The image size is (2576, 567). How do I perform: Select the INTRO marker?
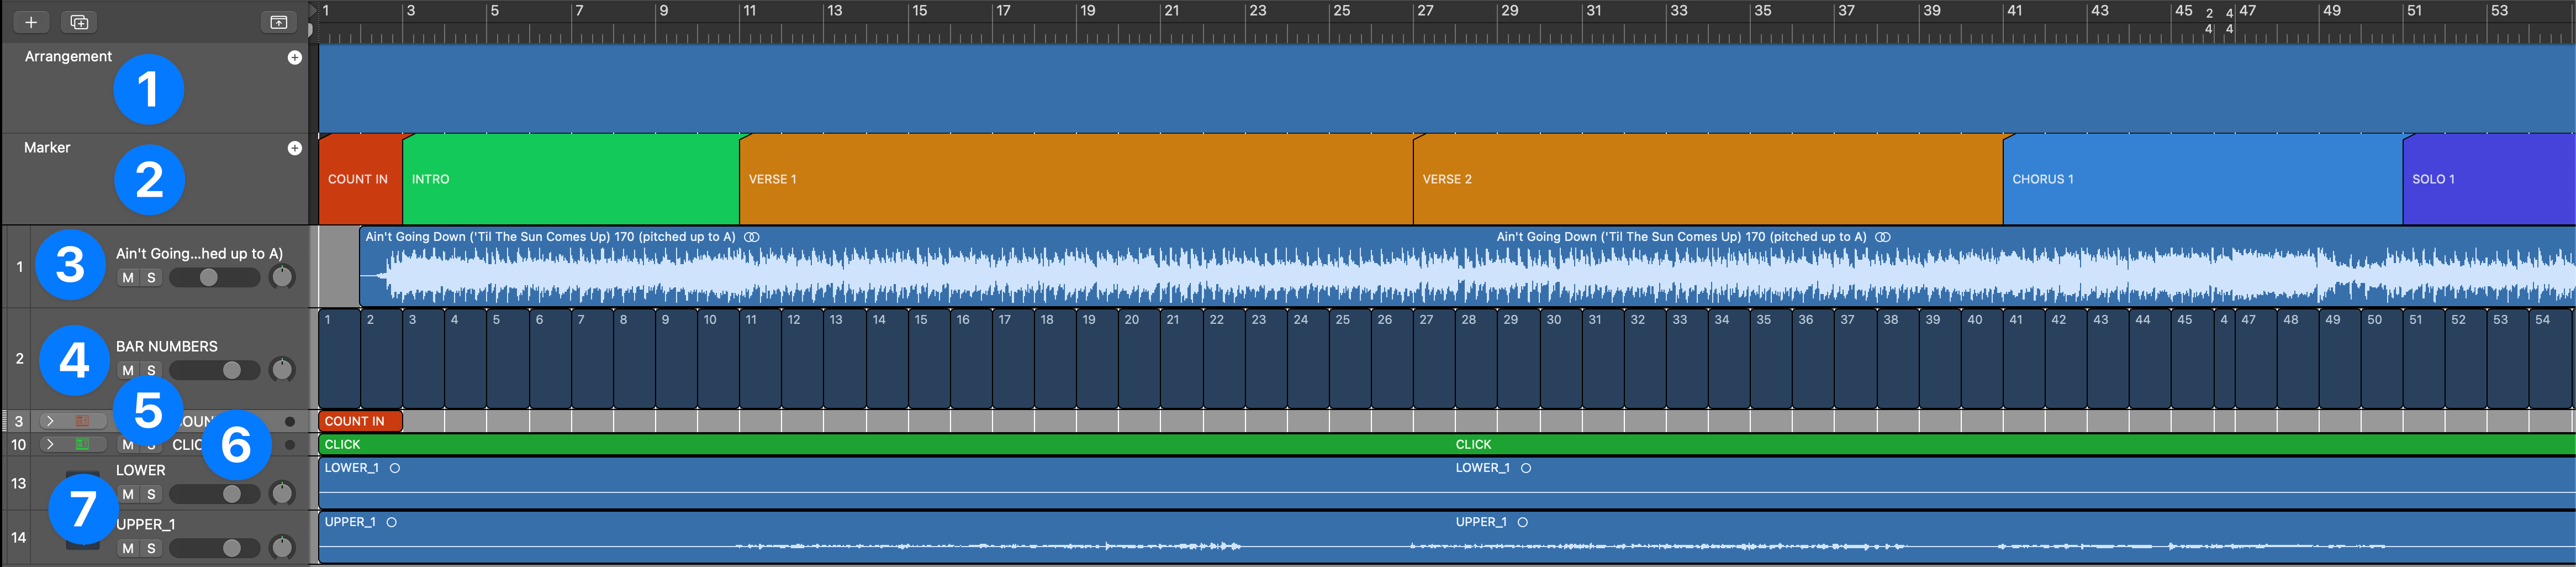571,180
